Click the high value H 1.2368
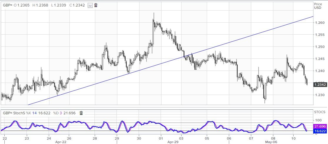The width and height of the screenshot is (328, 144). (x=41, y=5)
